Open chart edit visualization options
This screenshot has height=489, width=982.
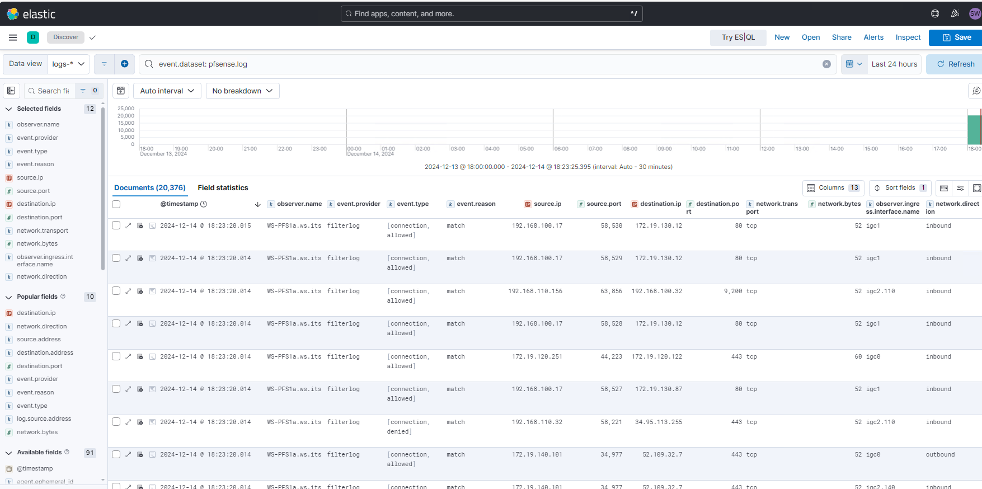pyautogui.click(x=976, y=91)
